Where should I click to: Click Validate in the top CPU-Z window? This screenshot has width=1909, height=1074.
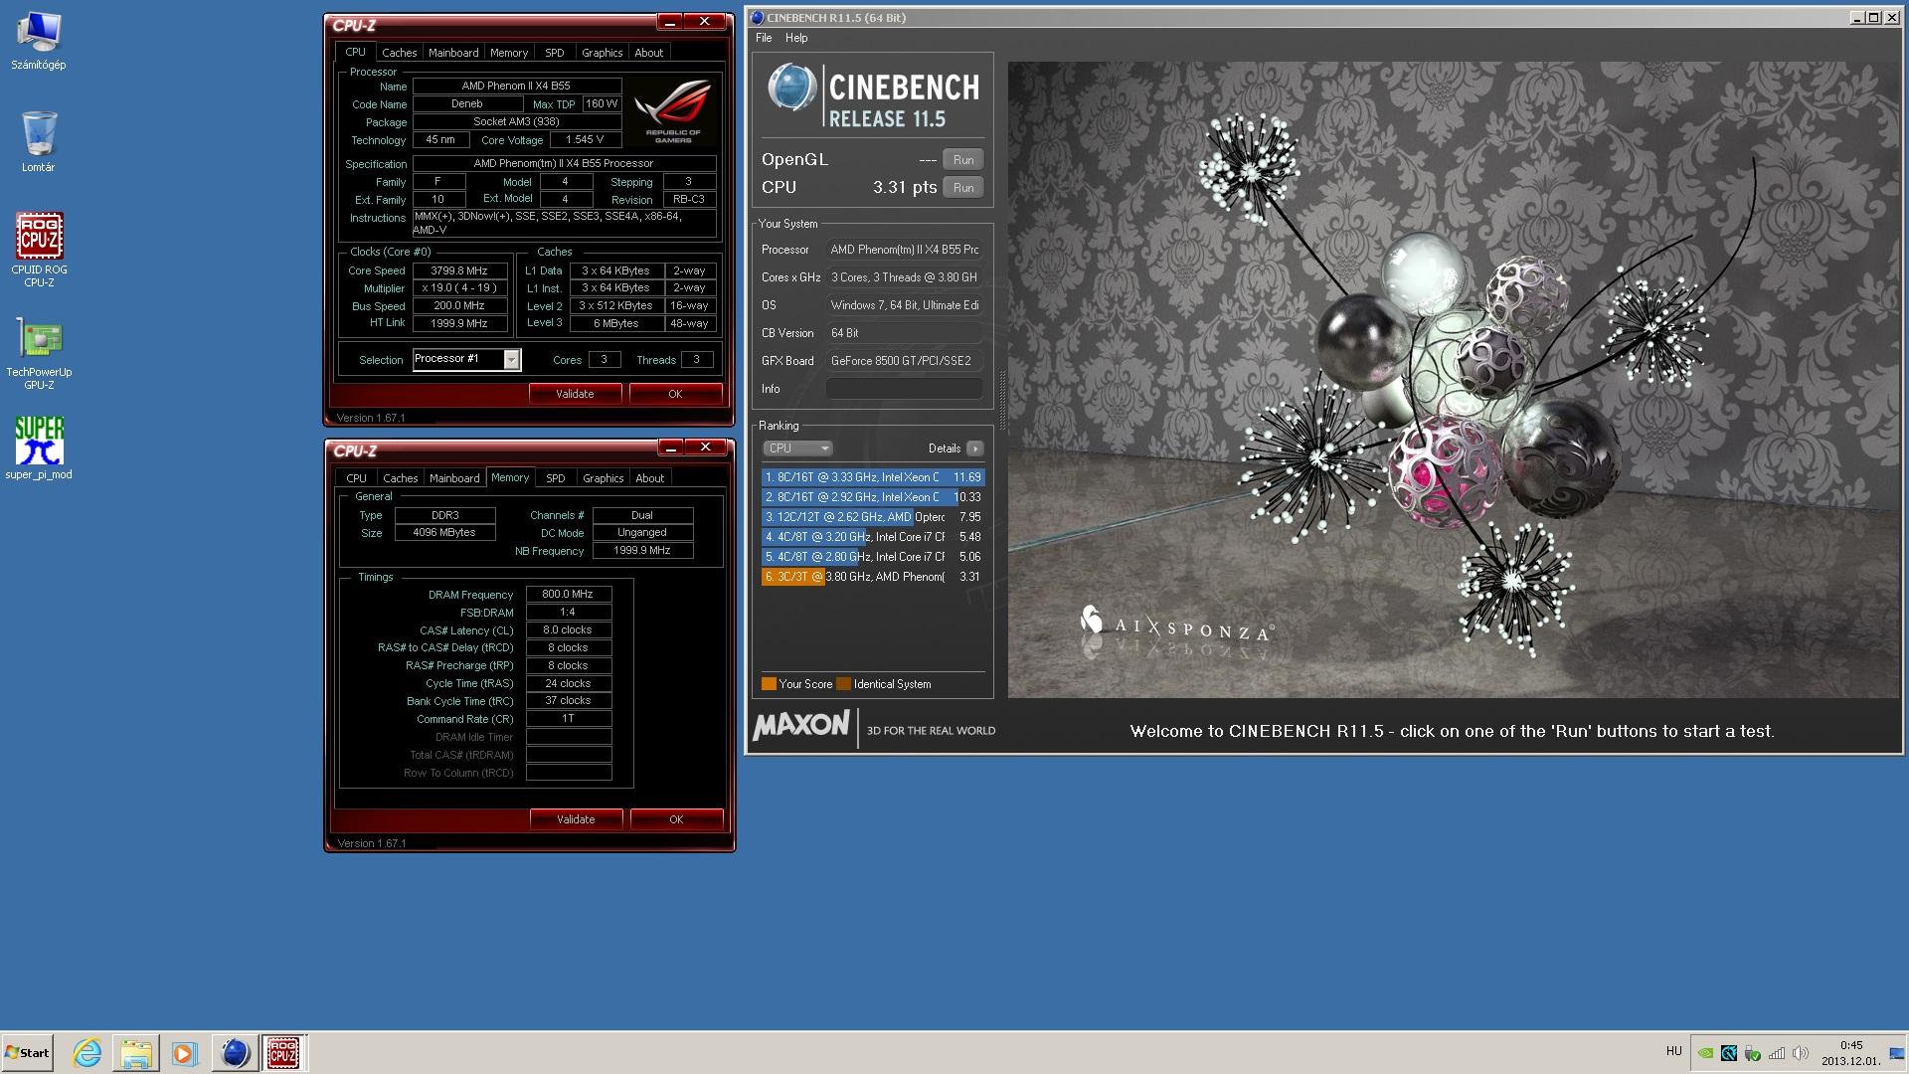pyautogui.click(x=575, y=394)
